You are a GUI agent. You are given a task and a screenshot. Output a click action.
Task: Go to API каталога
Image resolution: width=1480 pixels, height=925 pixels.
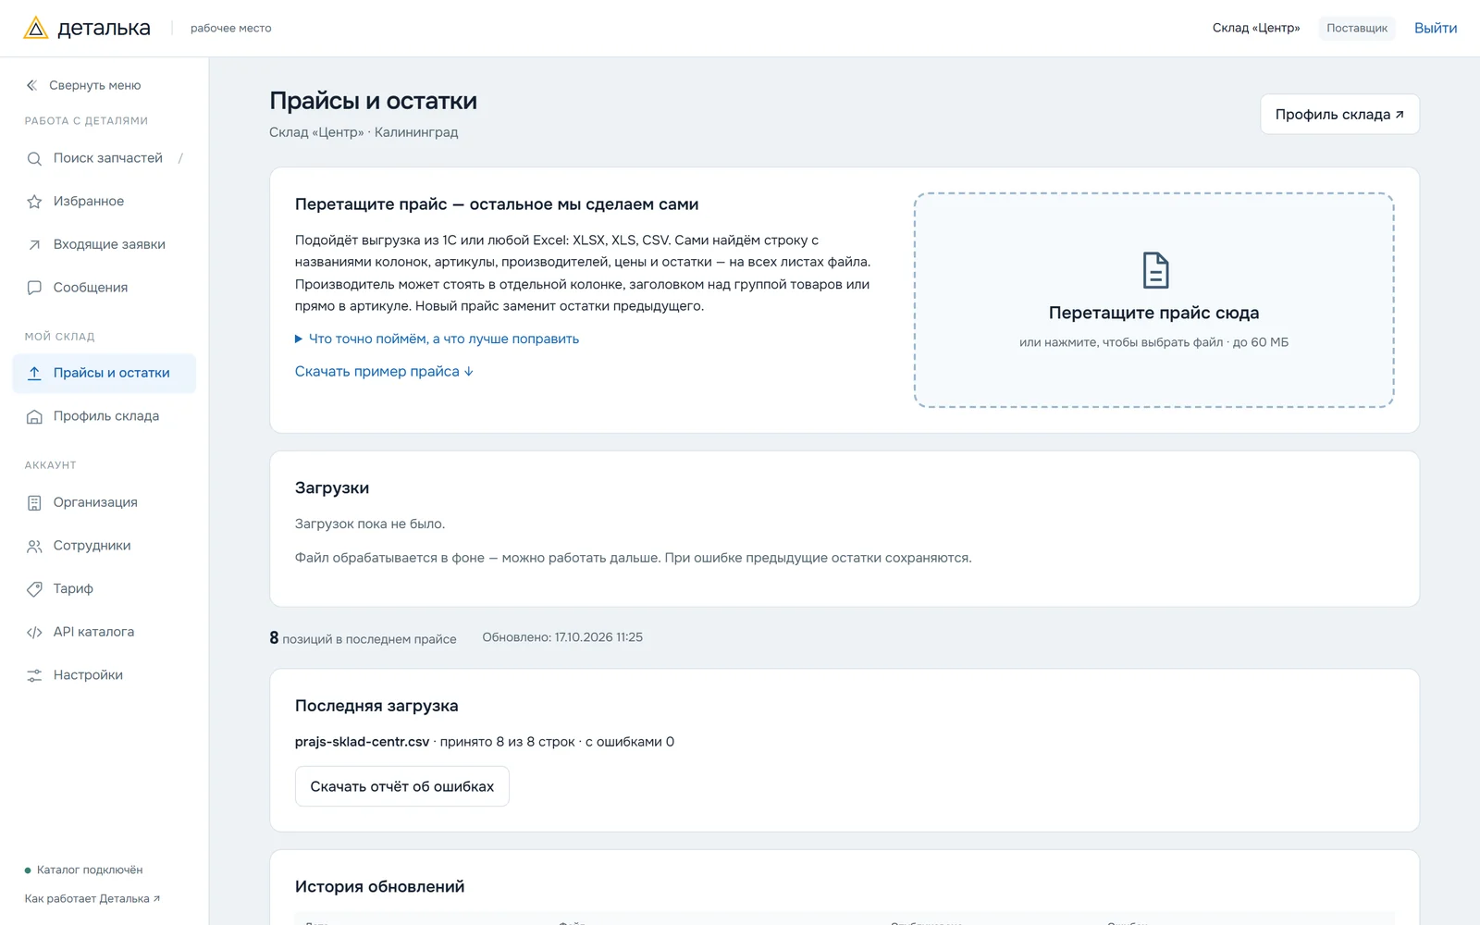(x=105, y=633)
